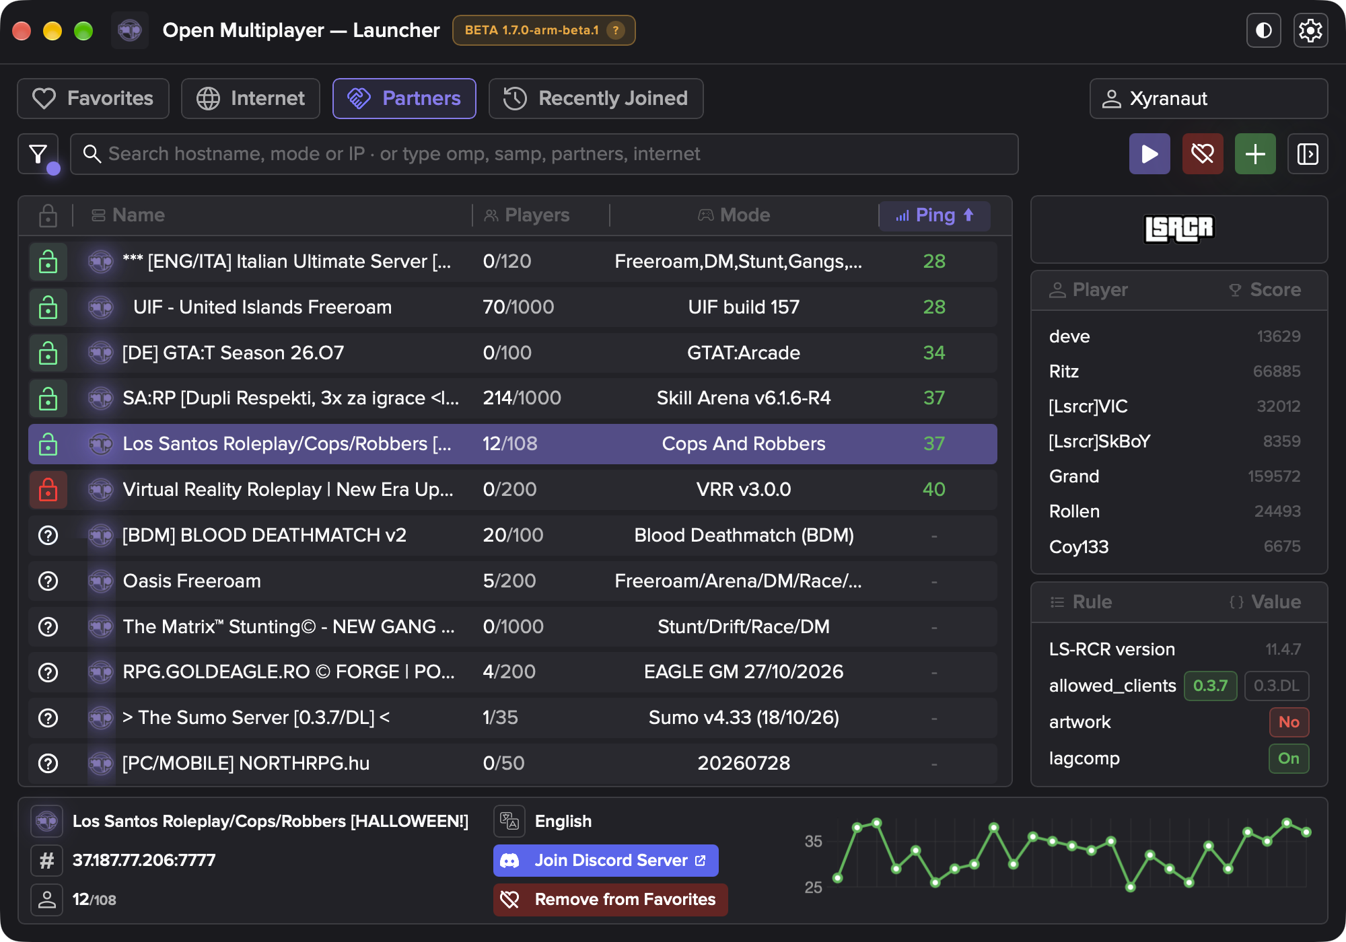Click the server search input field

click(544, 154)
